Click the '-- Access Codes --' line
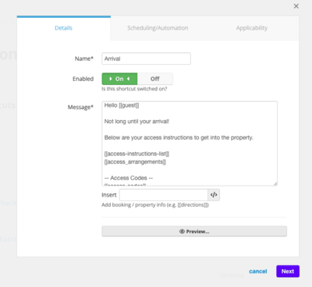Screen dimensions: 312x287 (x=129, y=178)
